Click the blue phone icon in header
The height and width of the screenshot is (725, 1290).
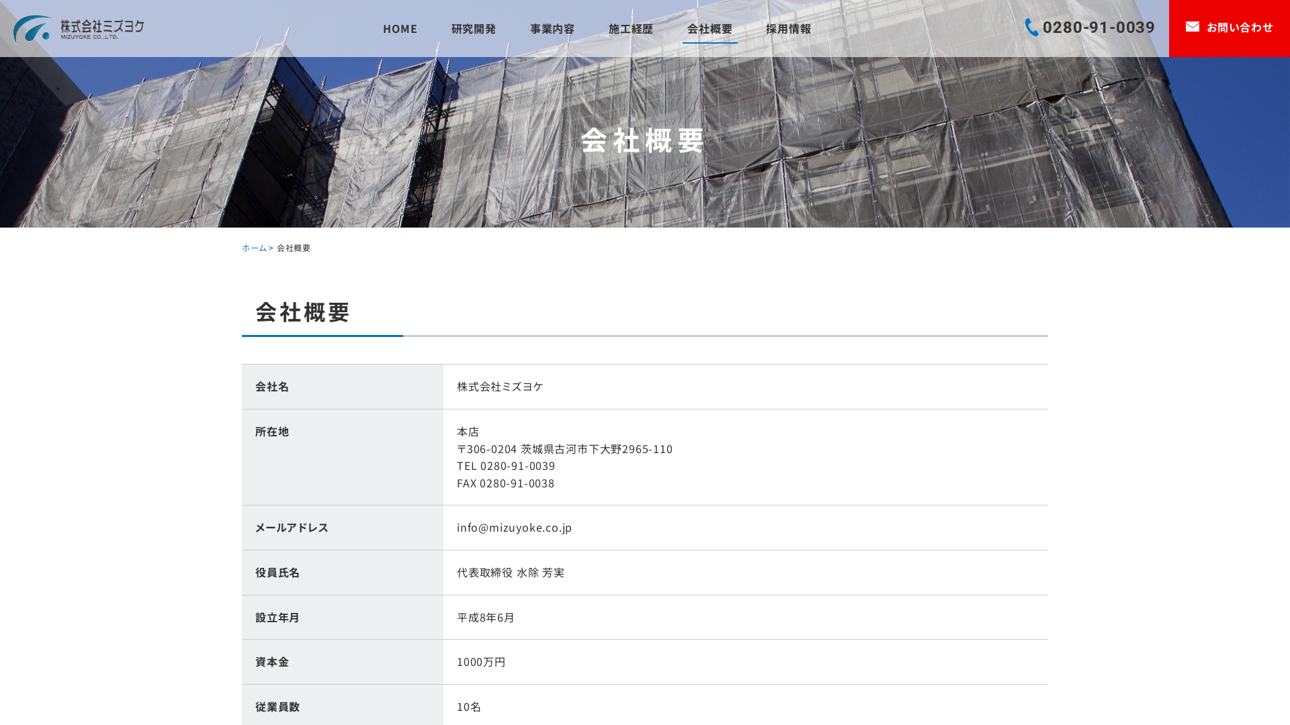1031,28
